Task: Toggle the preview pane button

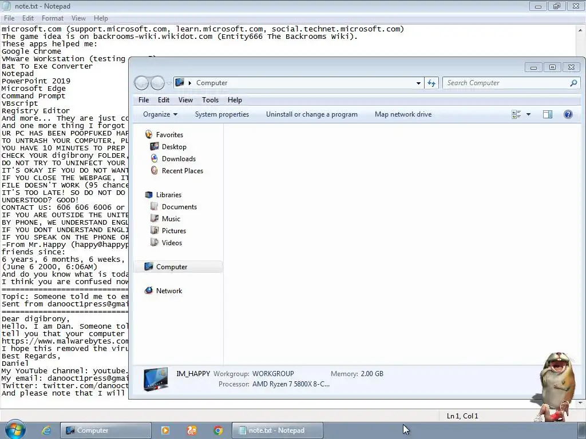Action: pos(548,114)
